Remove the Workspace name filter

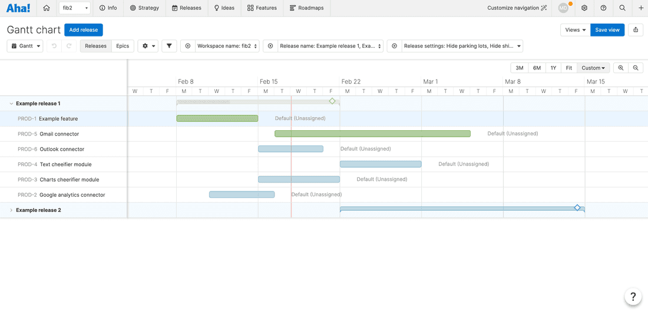(x=187, y=47)
